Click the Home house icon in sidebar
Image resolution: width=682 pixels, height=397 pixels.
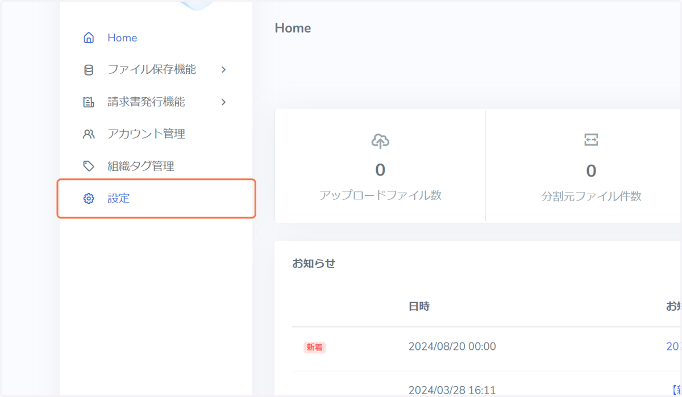(x=89, y=38)
